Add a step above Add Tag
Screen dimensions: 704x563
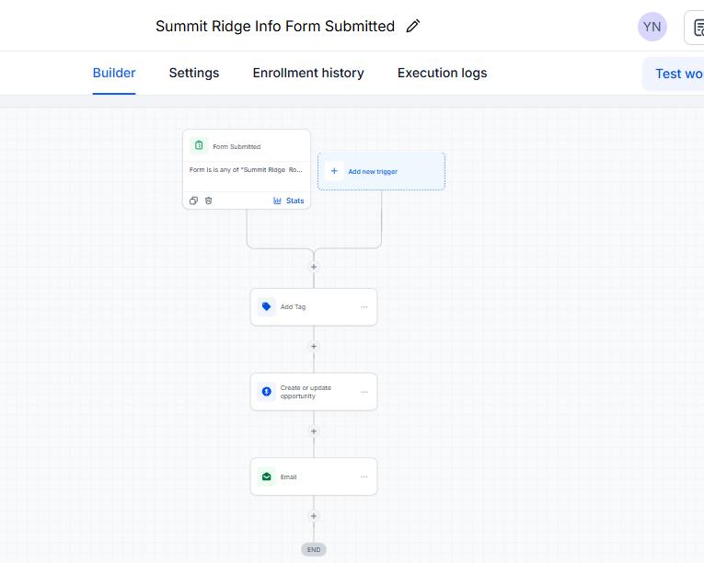tap(314, 267)
